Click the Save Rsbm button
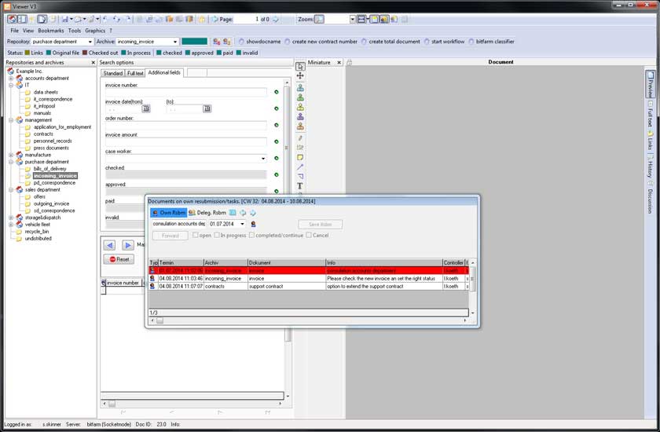Viewport: 660px width, 432px height. coord(321,224)
